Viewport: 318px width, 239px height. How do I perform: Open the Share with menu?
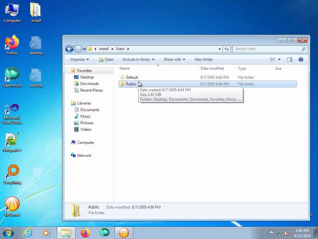[x=175, y=59]
